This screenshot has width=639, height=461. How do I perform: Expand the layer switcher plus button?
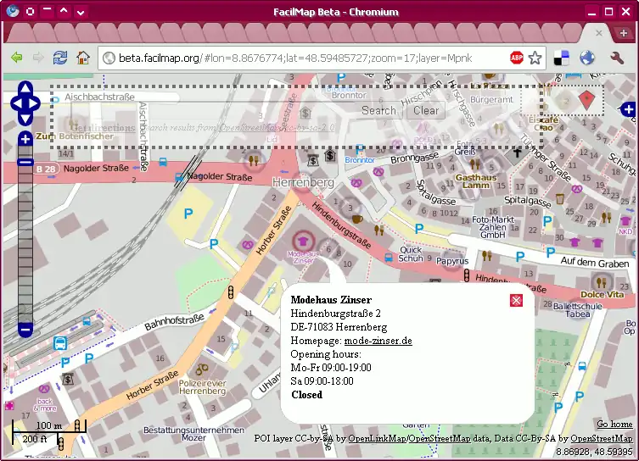(628, 109)
